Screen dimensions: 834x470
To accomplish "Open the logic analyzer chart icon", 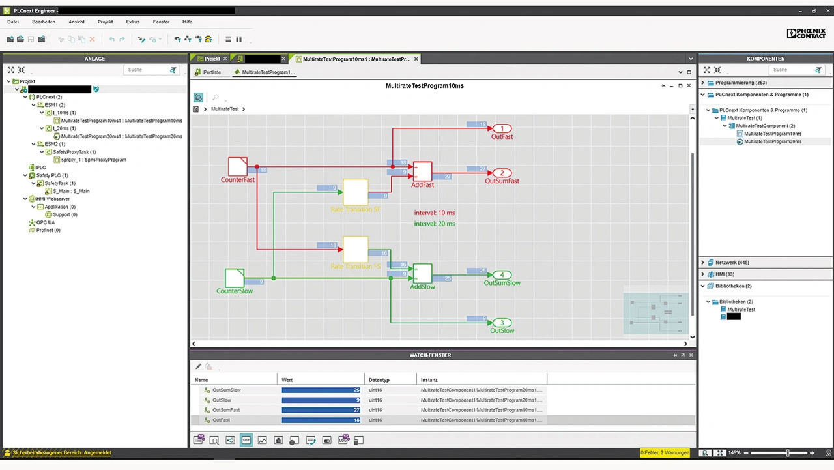I will point(262,441).
